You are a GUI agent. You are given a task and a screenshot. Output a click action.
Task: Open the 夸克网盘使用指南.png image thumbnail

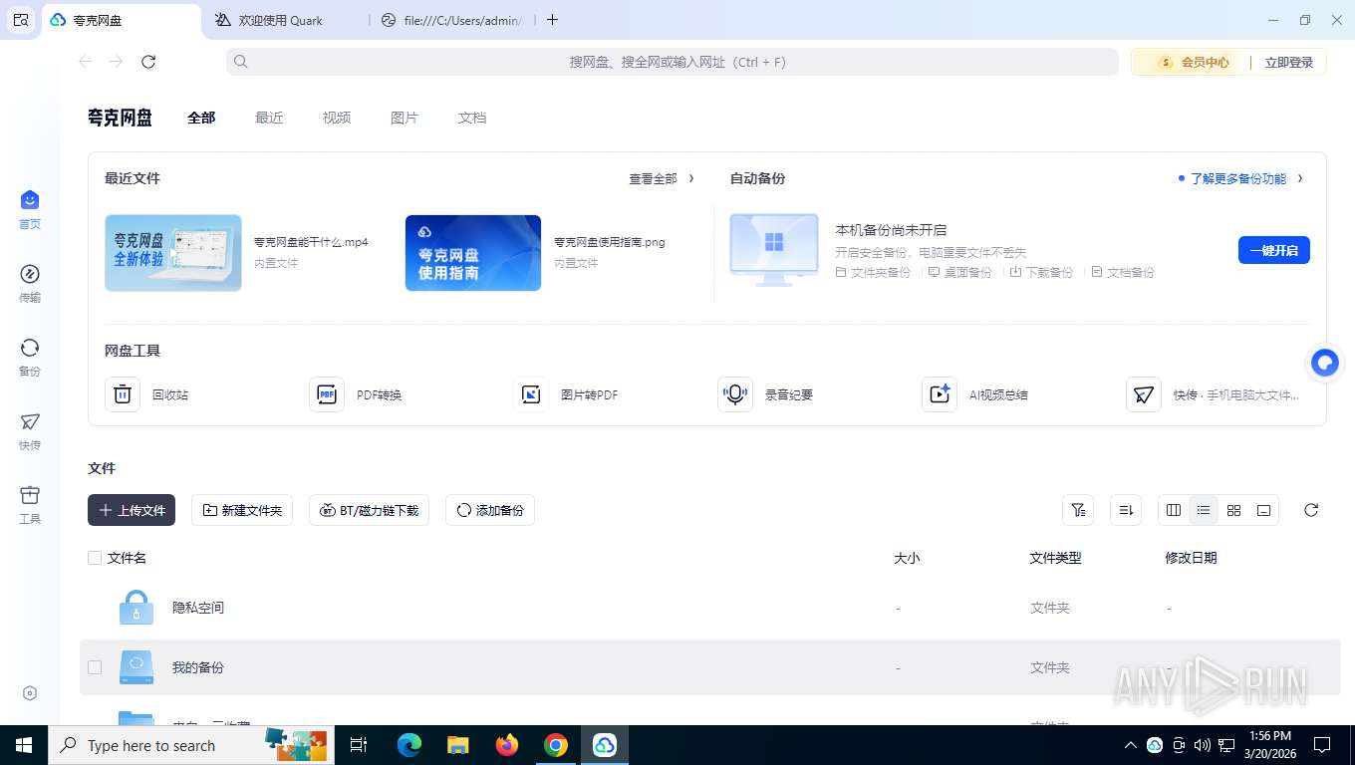tap(473, 253)
